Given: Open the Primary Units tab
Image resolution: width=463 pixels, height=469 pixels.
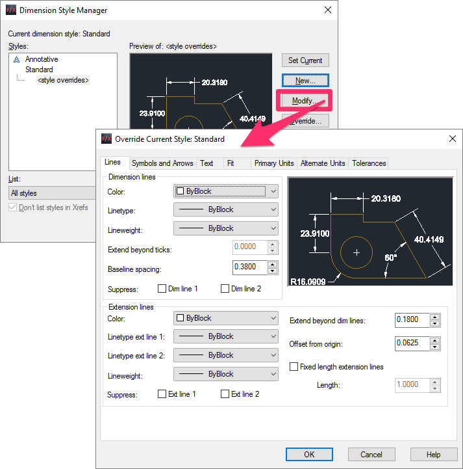Looking at the screenshot, I should pos(274,163).
